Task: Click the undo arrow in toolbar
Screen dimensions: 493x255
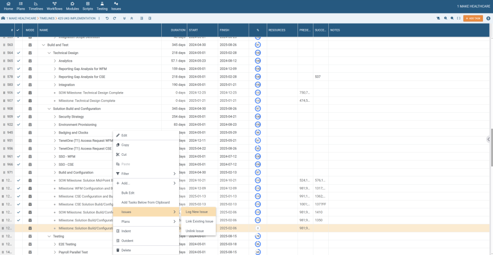Action: click(x=107, y=18)
